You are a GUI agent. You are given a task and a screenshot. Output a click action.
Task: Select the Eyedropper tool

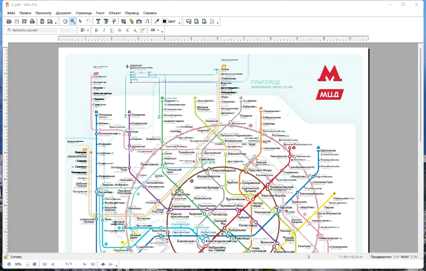pos(157,22)
